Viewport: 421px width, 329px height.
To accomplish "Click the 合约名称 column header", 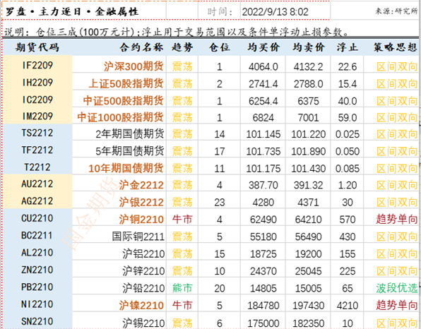I will tap(141, 47).
